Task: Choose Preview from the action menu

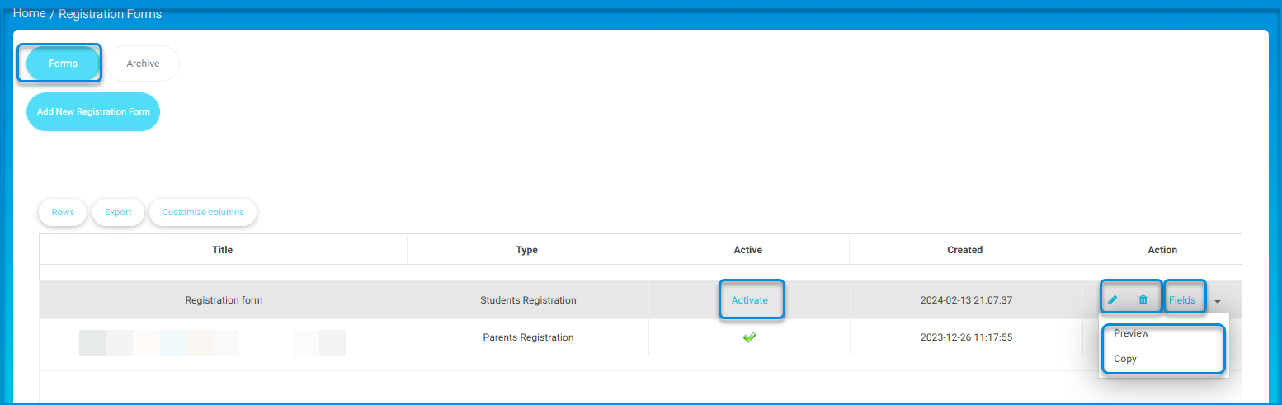Action: [1131, 333]
